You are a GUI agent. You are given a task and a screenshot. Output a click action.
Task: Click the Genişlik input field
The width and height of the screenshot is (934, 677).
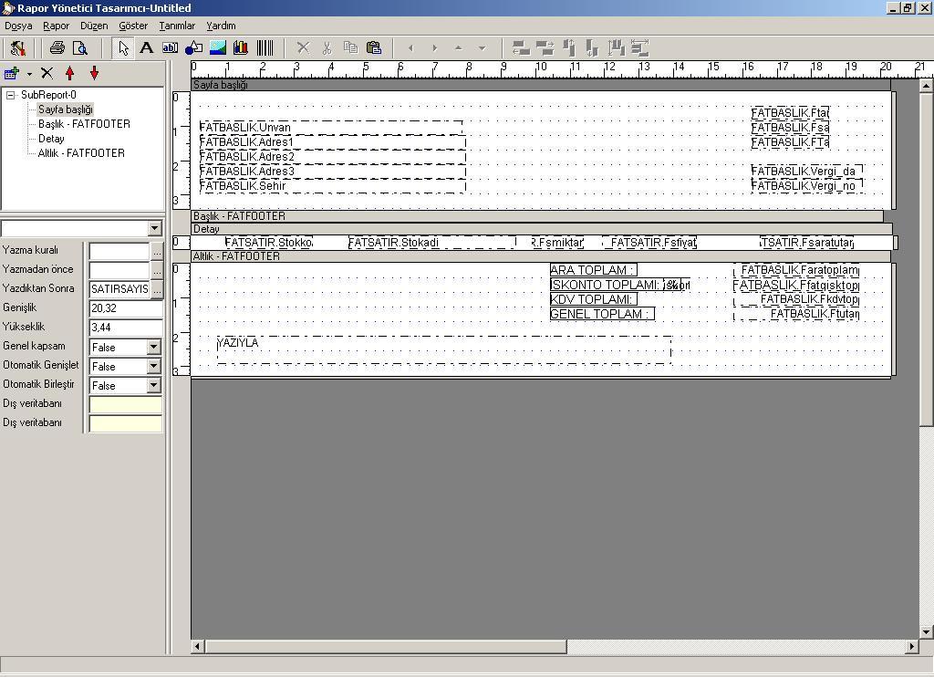click(x=125, y=308)
